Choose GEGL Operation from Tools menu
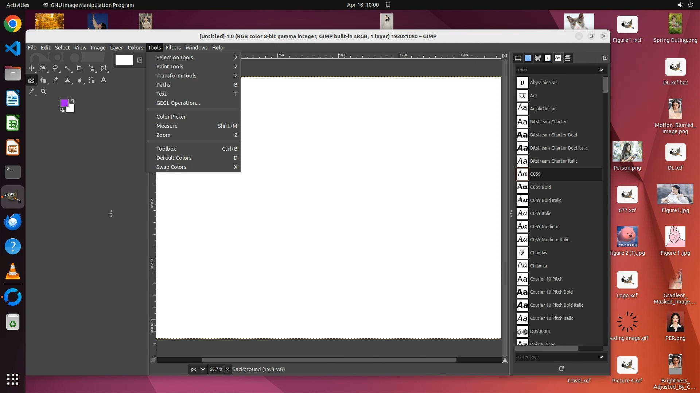The width and height of the screenshot is (700, 393). pos(178,103)
